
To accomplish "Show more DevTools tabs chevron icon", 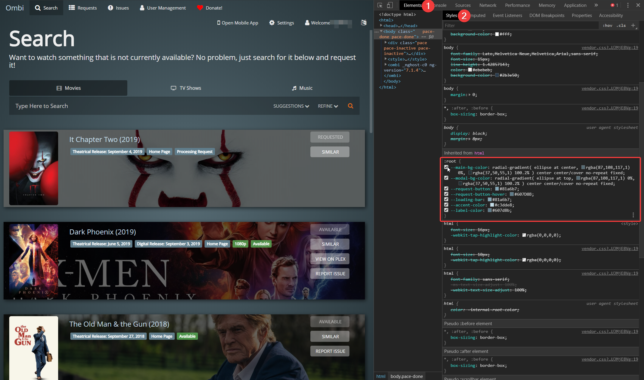I will coord(596,5).
